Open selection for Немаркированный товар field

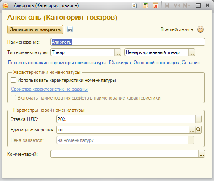(x=192, y=52)
